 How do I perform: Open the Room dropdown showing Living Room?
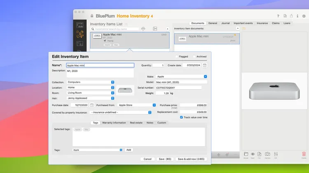point(91,93)
